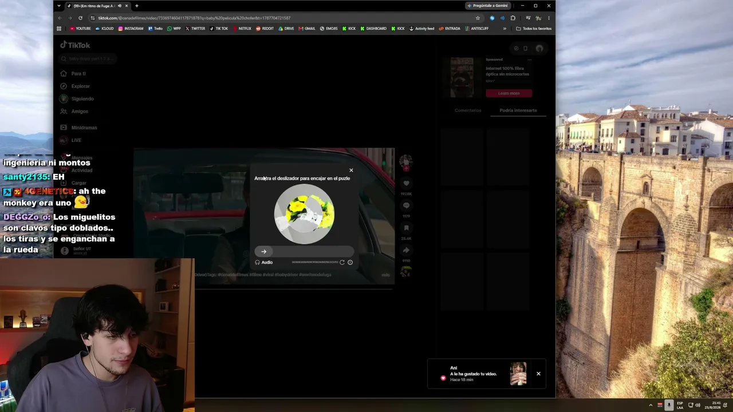Save video with bookmark icon
Screen dimensions: 733x412
click(406, 228)
